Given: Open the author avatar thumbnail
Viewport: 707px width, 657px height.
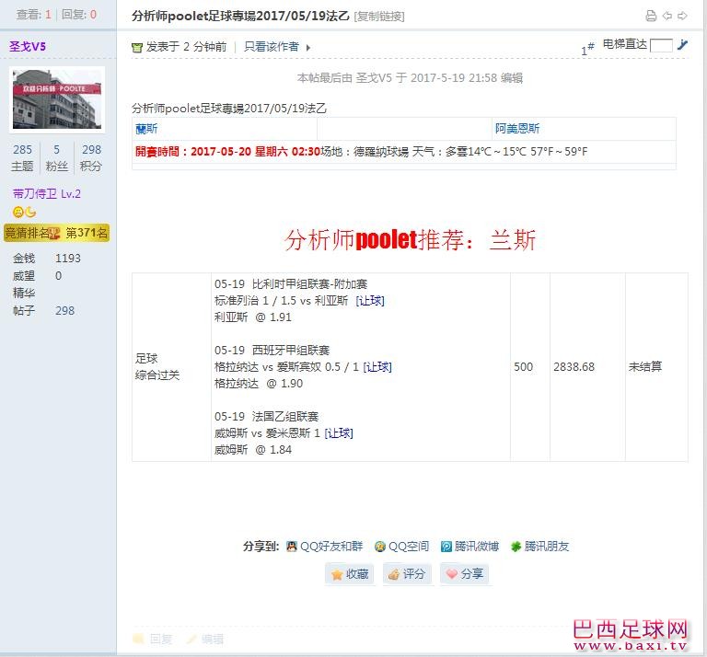Looking at the screenshot, I should click(x=57, y=99).
